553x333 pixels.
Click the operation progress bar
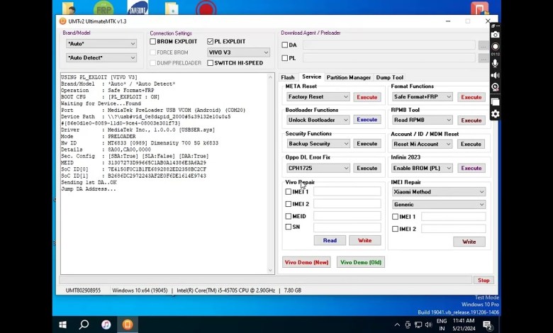click(266, 281)
